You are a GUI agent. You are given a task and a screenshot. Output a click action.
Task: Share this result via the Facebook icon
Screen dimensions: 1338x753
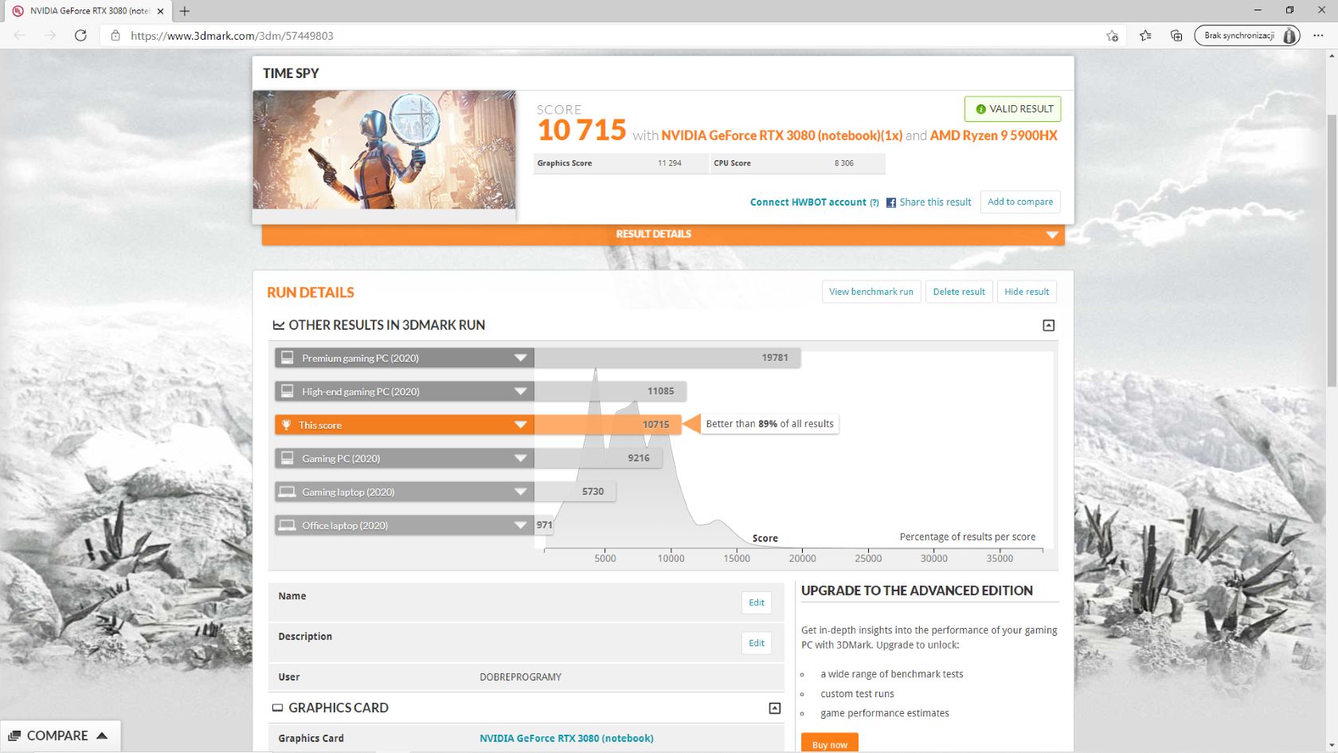(x=891, y=202)
